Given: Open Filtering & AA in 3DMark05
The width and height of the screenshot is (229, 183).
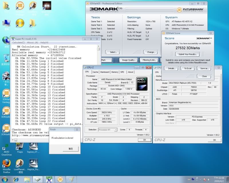Looking at the screenshot, I should tap(149, 60).
